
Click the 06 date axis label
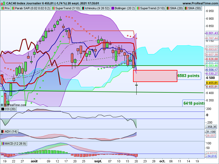click(171, 161)
